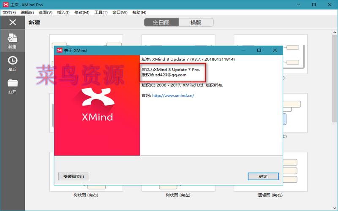The height and width of the screenshot is (211, 338).
Task: Click the 版权(C) 2006 - 2017 copyright text
Action: [x=183, y=85]
